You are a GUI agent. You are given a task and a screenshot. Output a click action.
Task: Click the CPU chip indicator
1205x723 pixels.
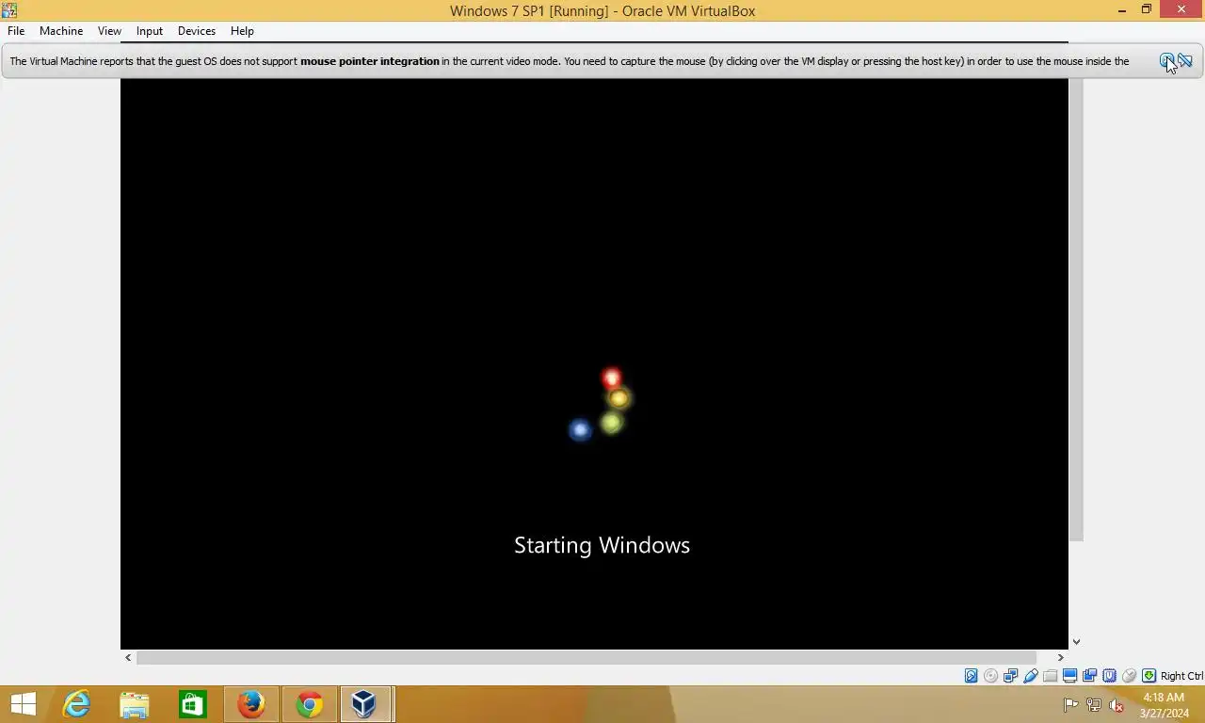tap(1110, 676)
